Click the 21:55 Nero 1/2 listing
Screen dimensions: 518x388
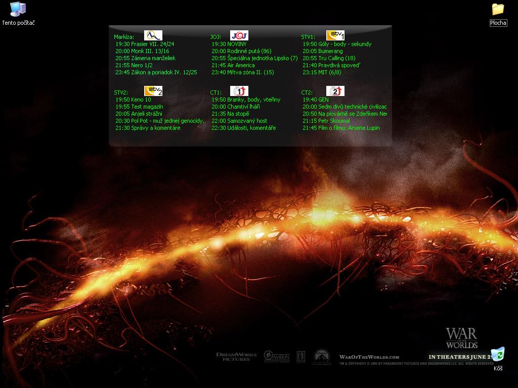coord(134,65)
